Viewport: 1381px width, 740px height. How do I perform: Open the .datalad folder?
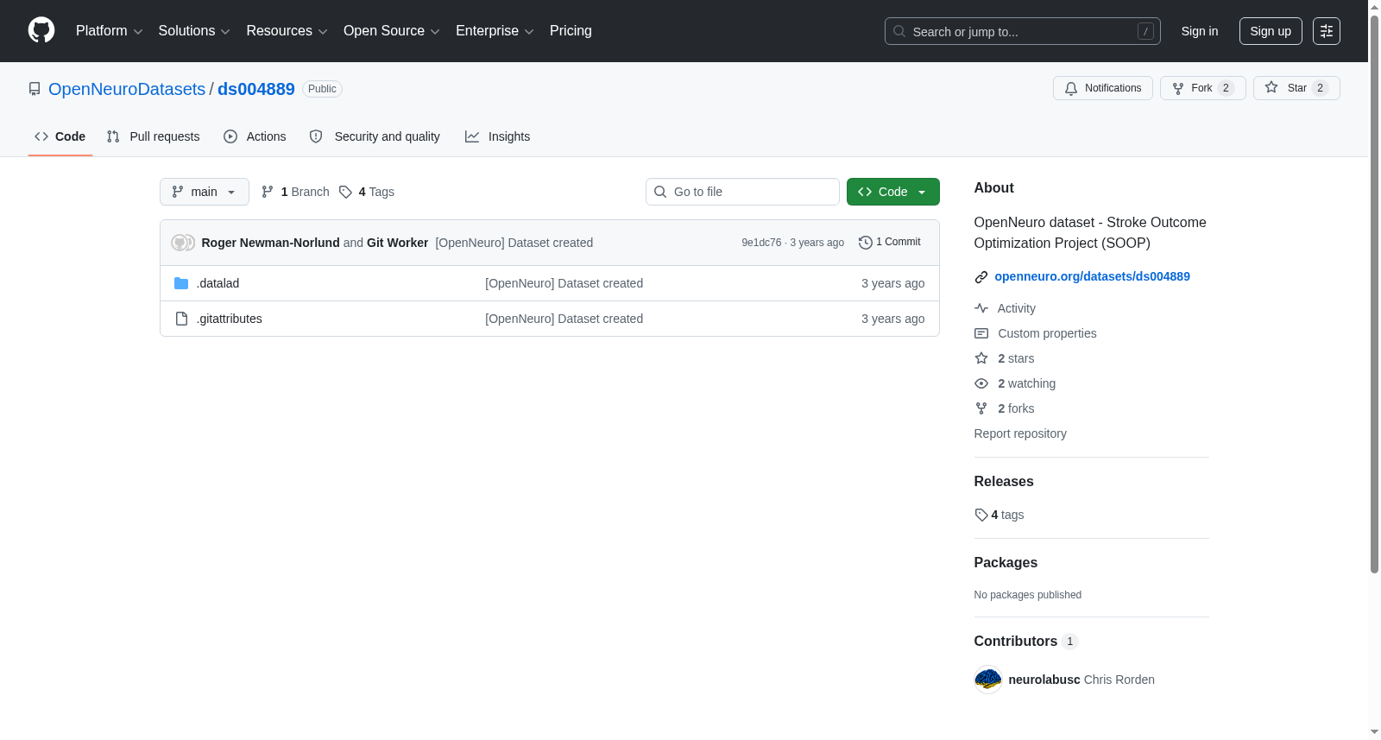pos(218,283)
